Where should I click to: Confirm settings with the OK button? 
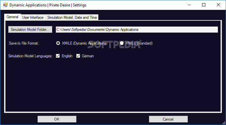[x=57, y=119]
